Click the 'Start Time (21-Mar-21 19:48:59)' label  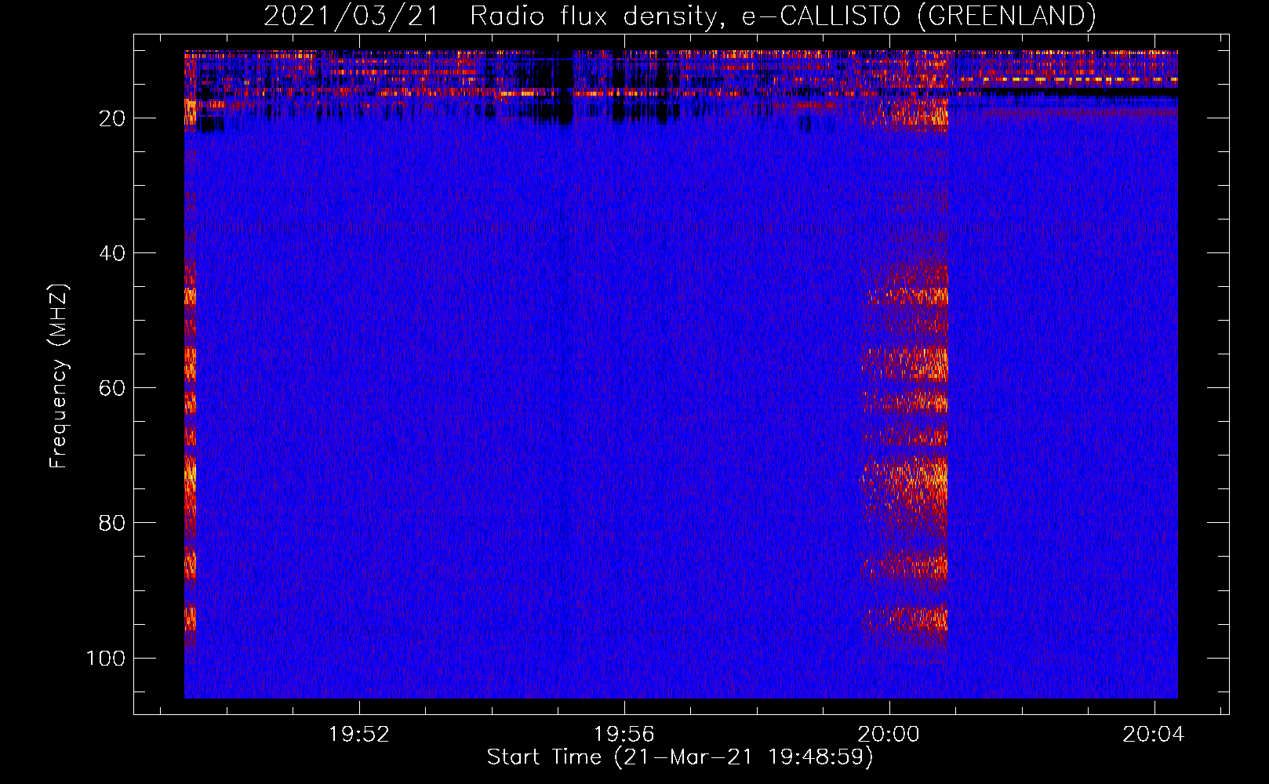(x=679, y=757)
